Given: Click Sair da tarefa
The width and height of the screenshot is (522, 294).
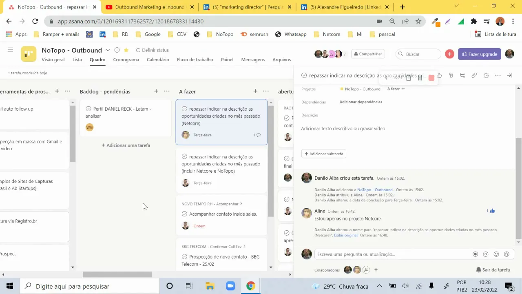Looking at the screenshot, I should point(493,270).
